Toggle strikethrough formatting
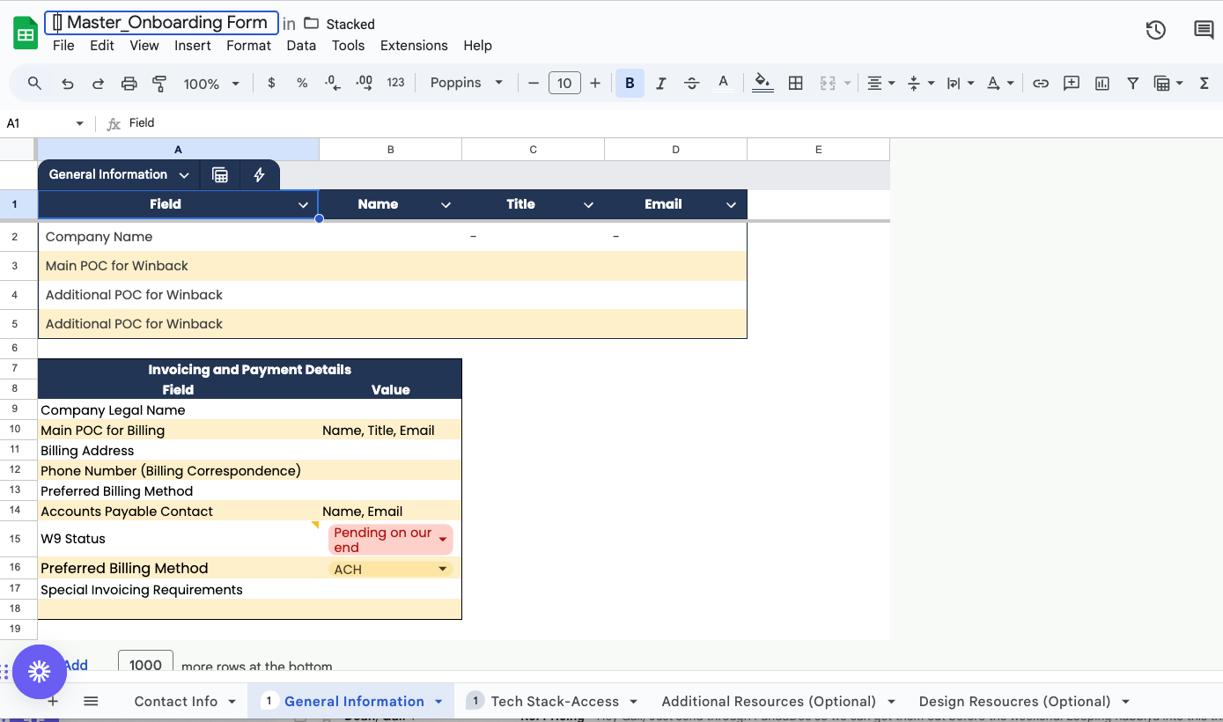The width and height of the screenshot is (1223, 722). (x=692, y=84)
